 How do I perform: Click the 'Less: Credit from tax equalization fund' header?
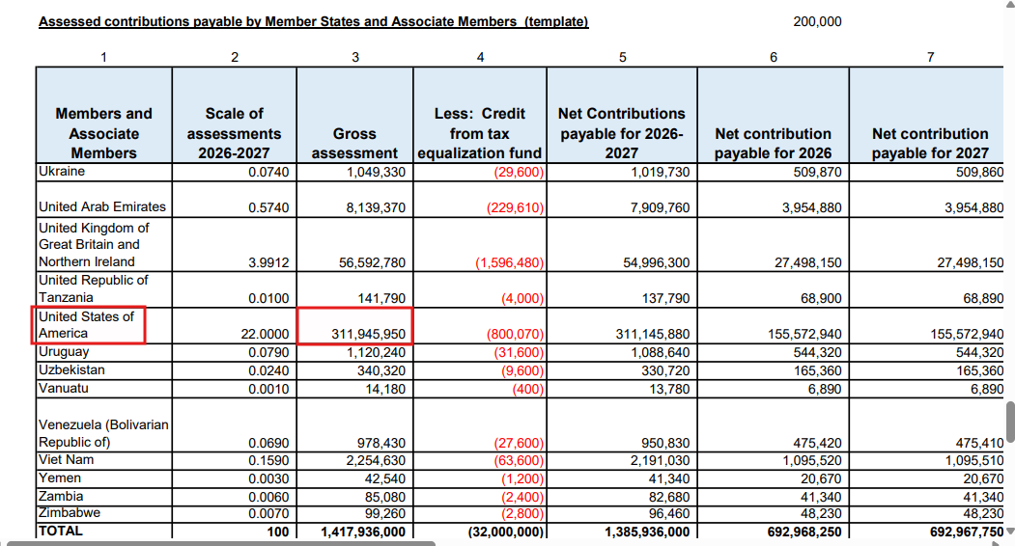coord(480,133)
